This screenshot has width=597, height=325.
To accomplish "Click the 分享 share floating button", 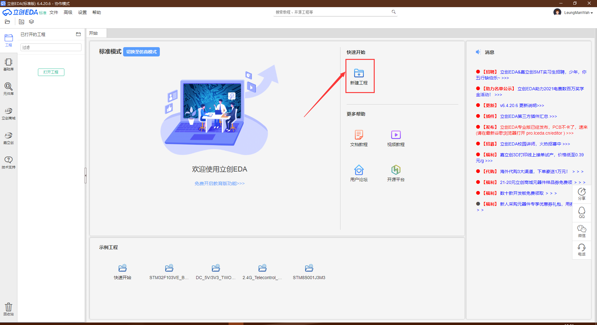I will 581,194.
